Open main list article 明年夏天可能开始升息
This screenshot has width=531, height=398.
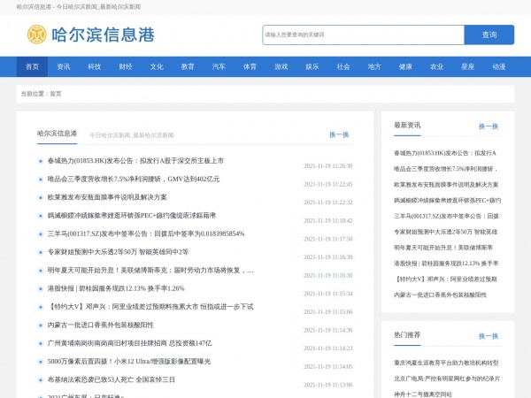click(150, 271)
